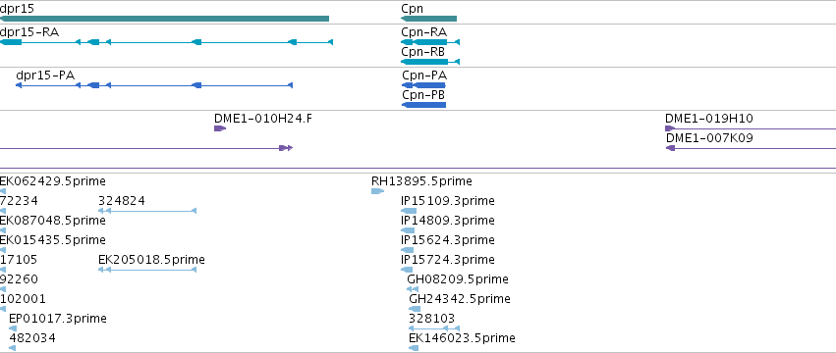
Task: Select the Cpn-PB protein glyph
Action: click(x=423, y=105)
